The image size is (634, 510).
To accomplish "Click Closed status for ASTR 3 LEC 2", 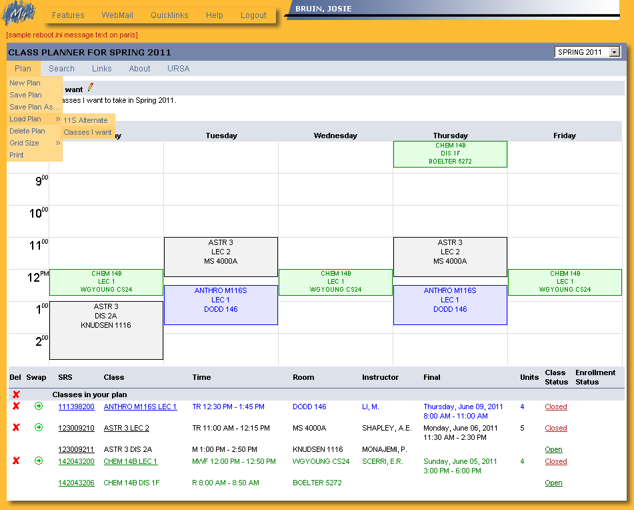I will 555,428.
